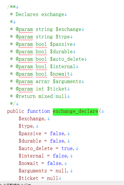Click $exchange argument below the function name
The height and width of the screenshot is (185, 124).
coord(31,119)
